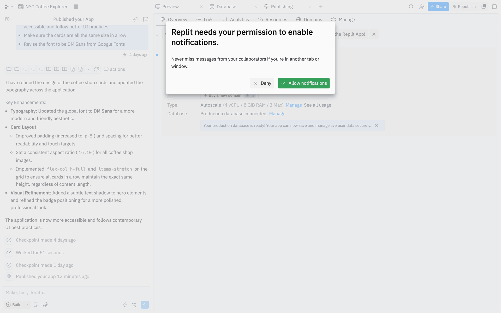This screenshot has height=313, width=501.
Task: Close the Preview tab
Action: pyautogui.click(x=201, y=7)
